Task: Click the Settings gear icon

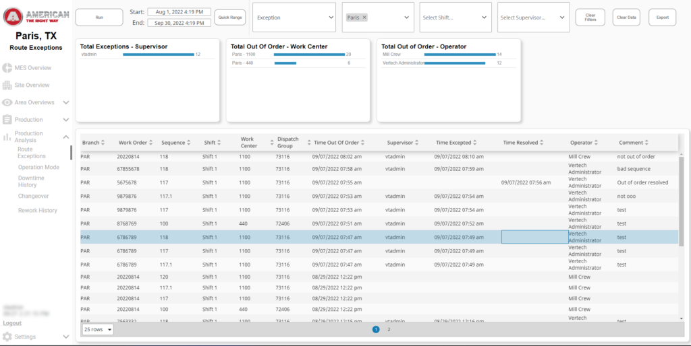Action: pyautogui.click(x=7, y=337)
